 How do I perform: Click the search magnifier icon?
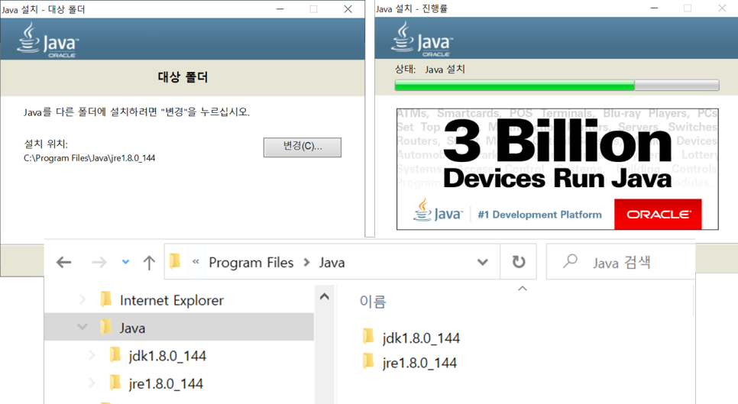tap(570, 261)
